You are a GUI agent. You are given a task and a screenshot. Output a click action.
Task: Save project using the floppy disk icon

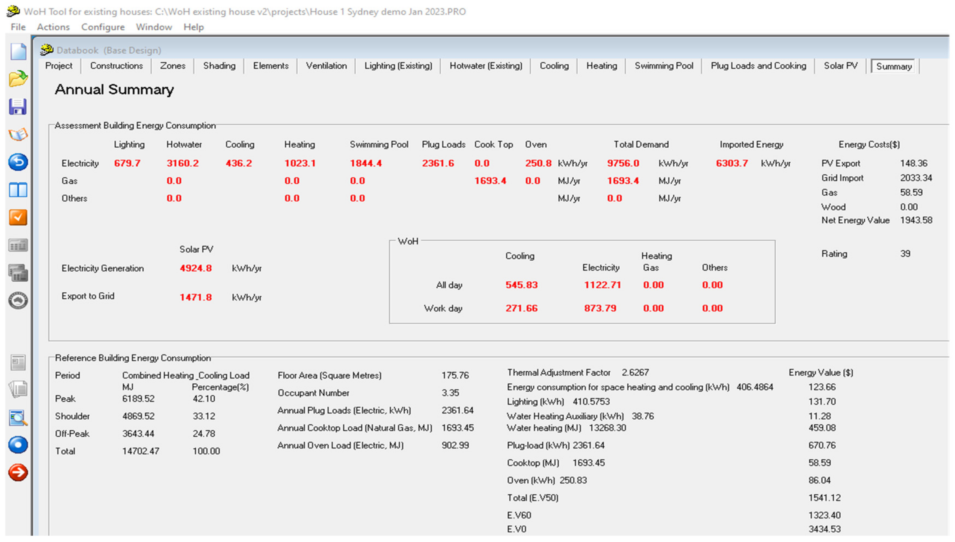click(18, 107)
